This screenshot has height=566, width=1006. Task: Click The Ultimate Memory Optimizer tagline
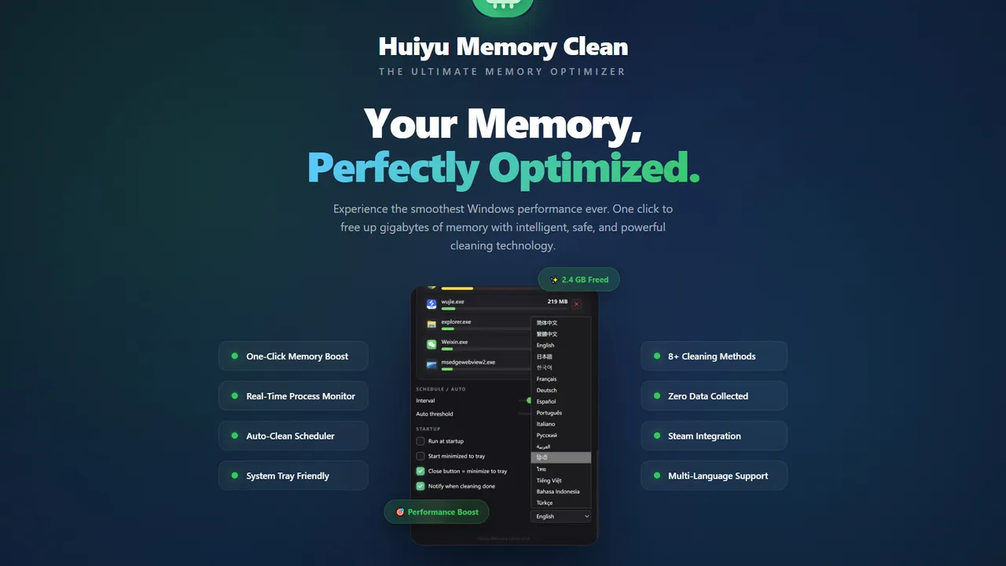point(502,72)
